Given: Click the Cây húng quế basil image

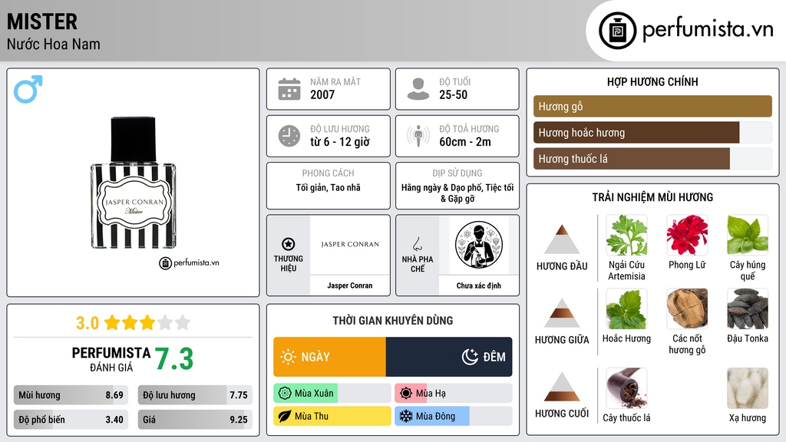Looking at the screenshot, I should (748, 236).
